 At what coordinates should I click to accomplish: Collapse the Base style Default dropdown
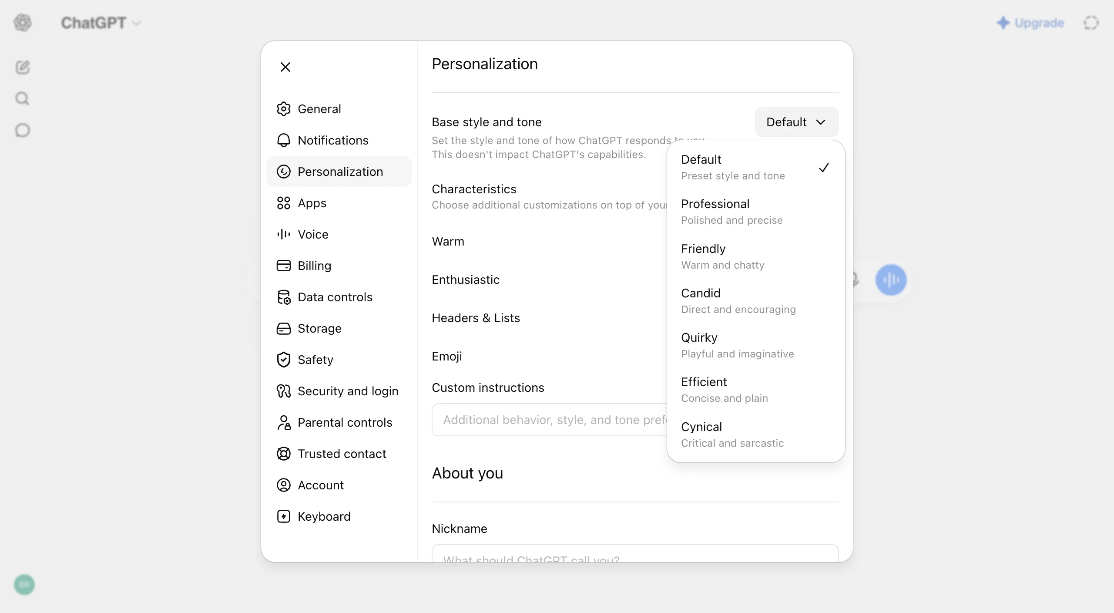tap(796, 122)
